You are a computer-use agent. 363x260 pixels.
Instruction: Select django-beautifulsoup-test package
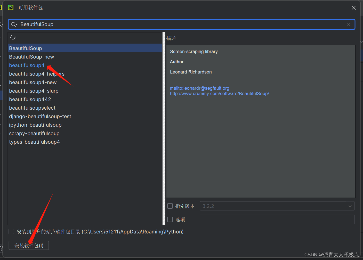pos(85,116)
